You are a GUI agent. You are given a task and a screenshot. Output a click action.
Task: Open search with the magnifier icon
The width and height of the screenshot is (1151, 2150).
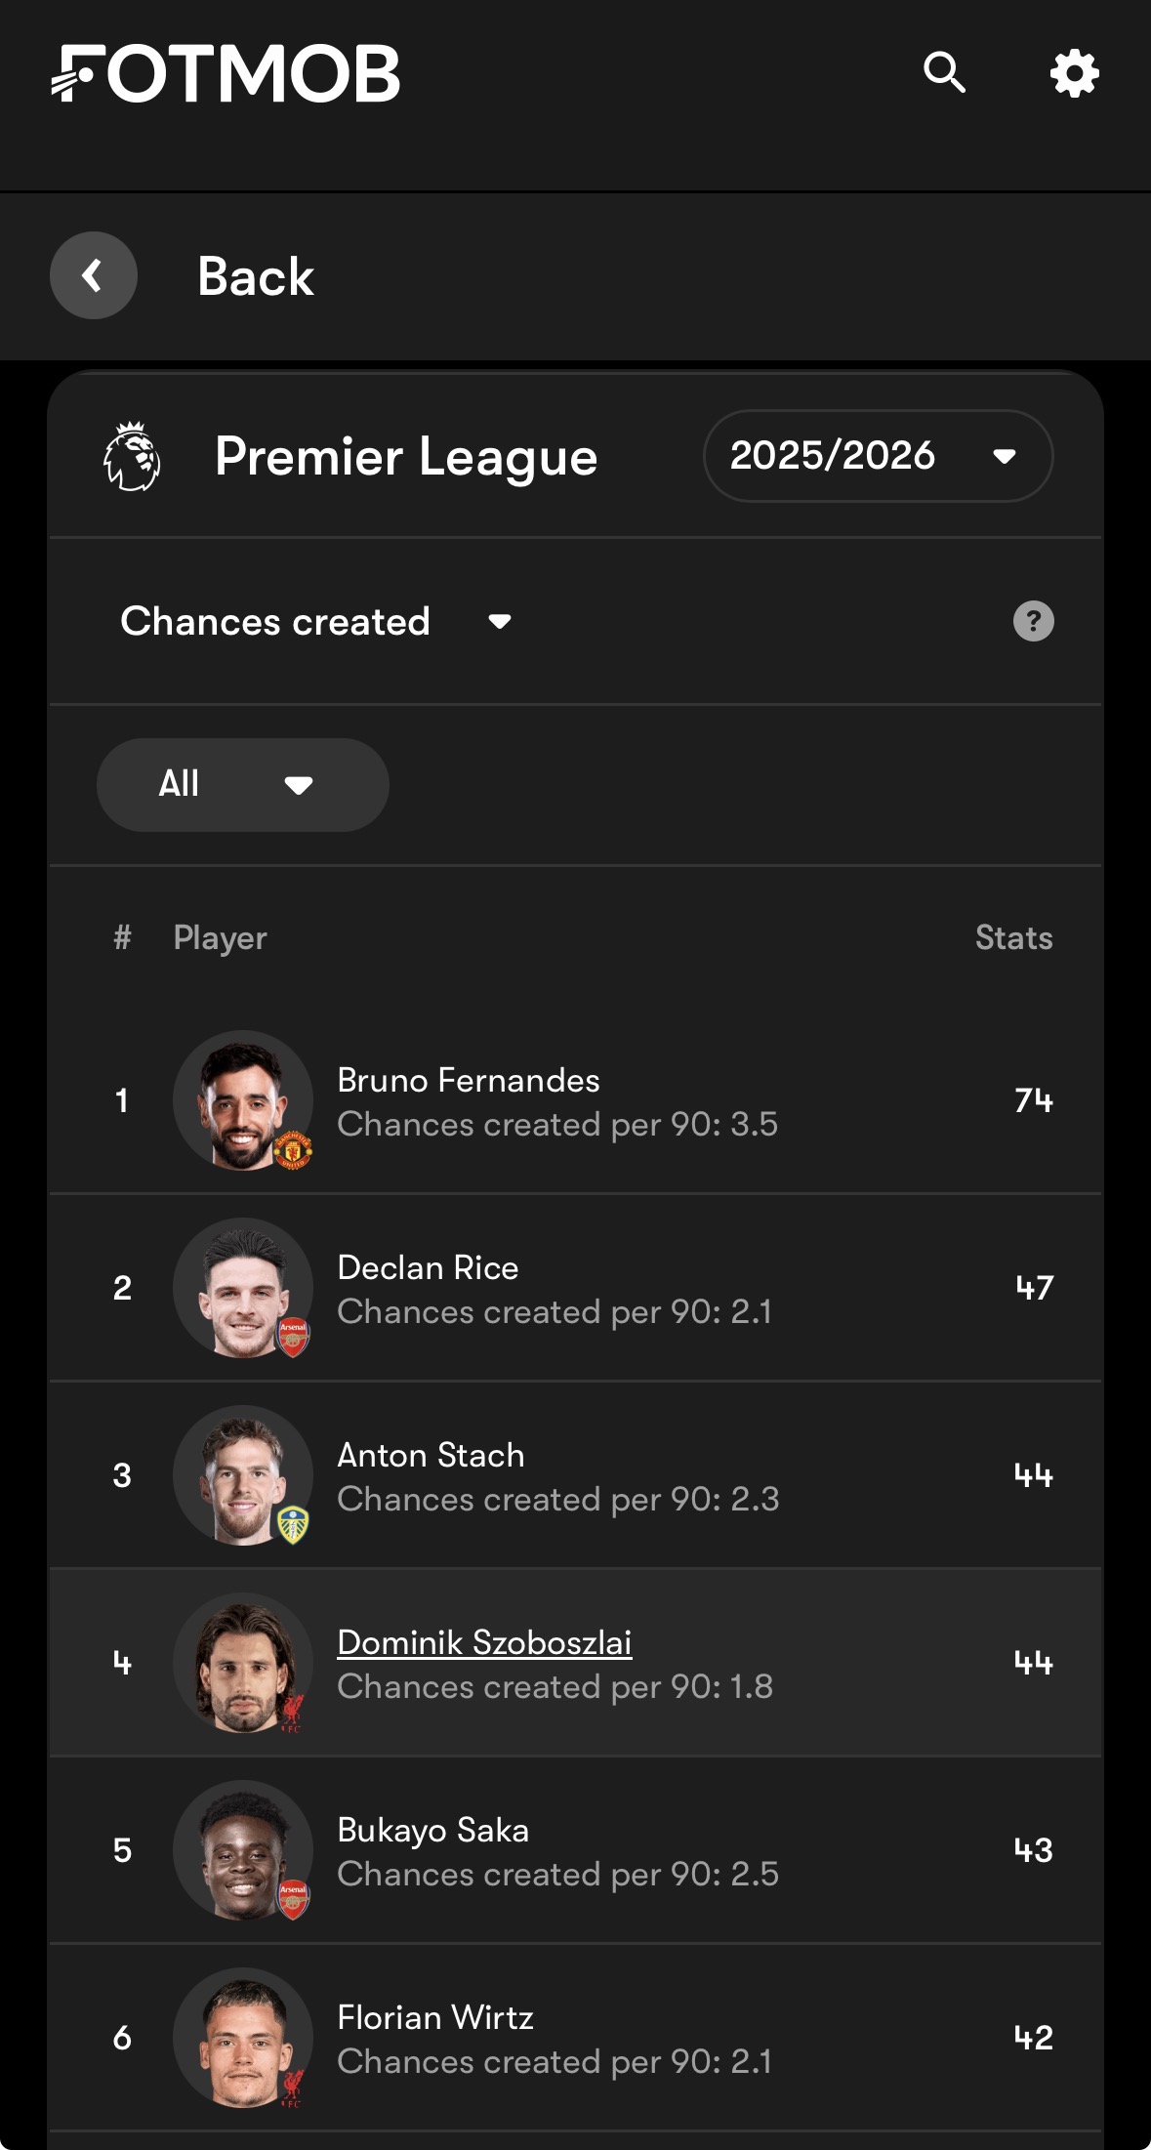pos(944,73)
